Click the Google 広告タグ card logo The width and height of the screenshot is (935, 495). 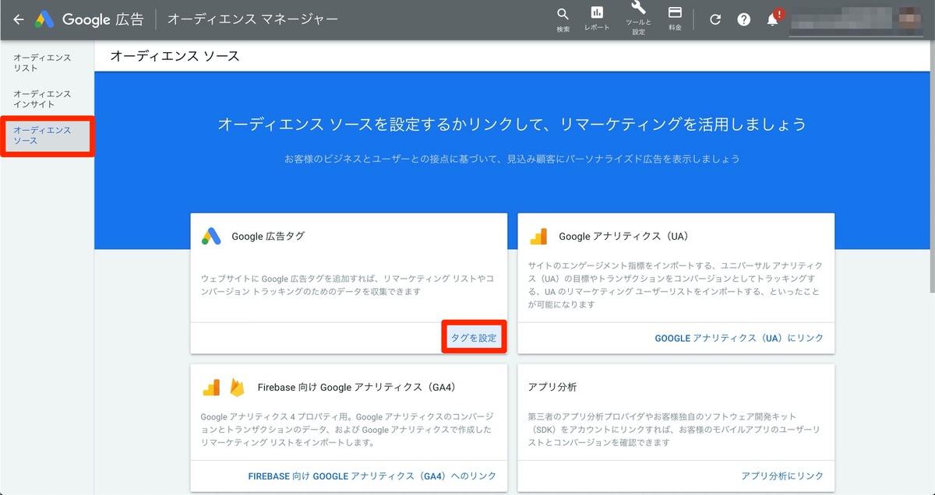point(212,236)
